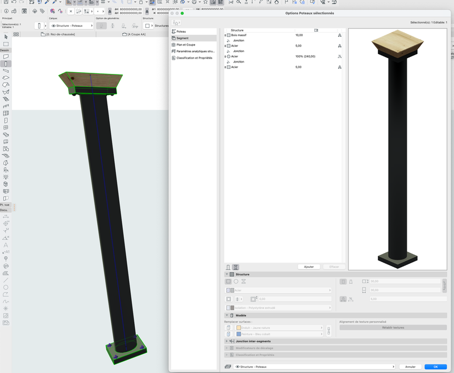Pick the Slab tool
Viewport: 454px width, 373px height.
pyautogui.click(x=6, y=78)
